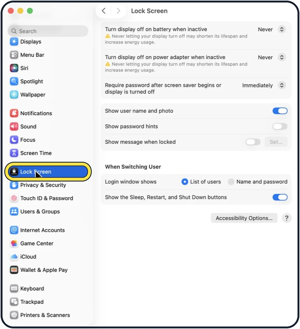Viewport: 300px width, 329px height.
Task: Click the Wallet & Apple Pay icon
Action: coord(14,270)
